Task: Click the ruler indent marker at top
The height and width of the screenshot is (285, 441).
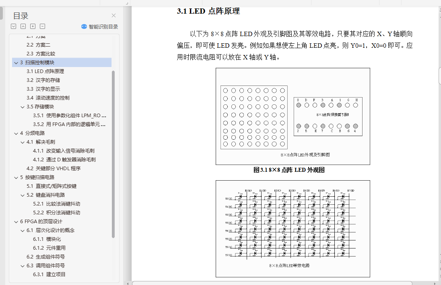Action: [x=127, y=3]
